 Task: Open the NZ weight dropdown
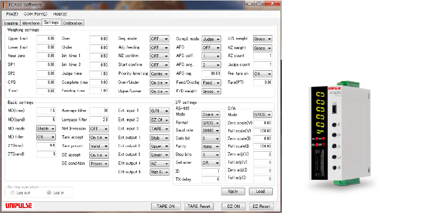click(x=263, y=48)
